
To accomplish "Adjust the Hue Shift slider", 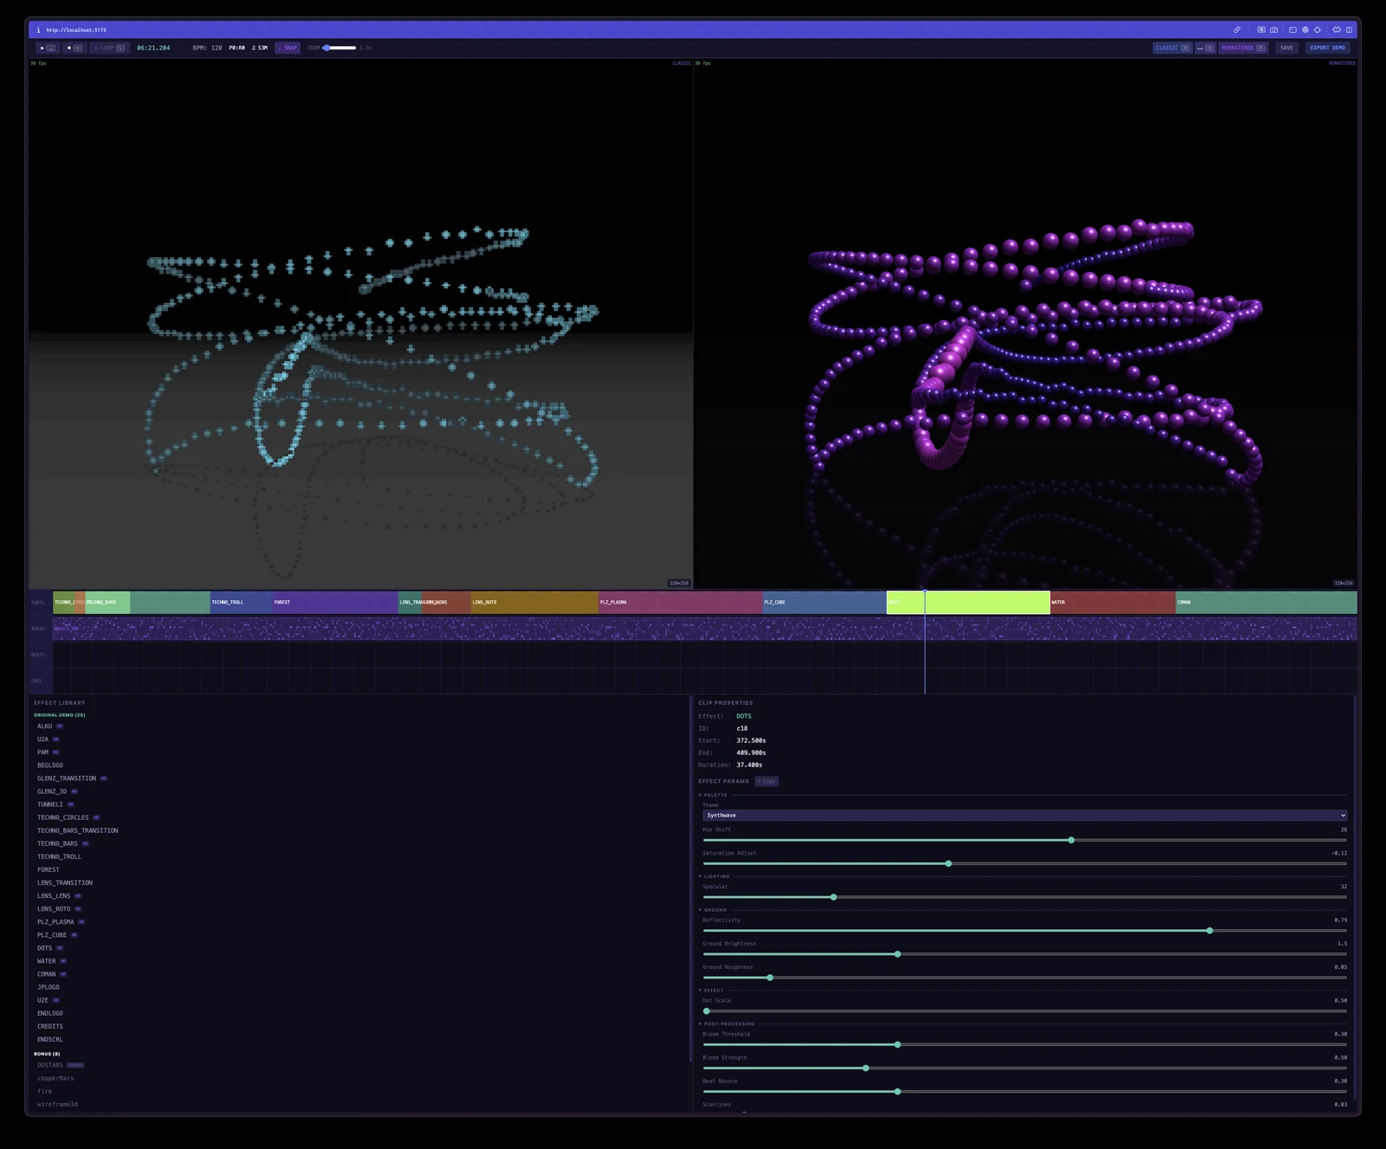I will 1025,840.
